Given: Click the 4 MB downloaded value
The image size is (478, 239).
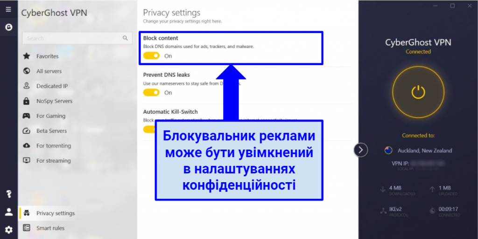Looking at the screenshot, I should click(x=395, y=188).
